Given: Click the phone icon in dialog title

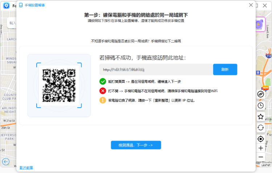Looking at the screenshot, I should 21,5.
